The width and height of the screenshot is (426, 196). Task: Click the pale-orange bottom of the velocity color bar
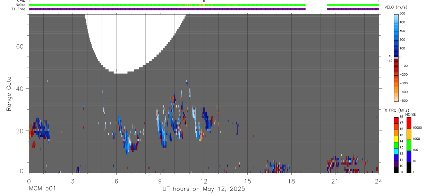396,97
